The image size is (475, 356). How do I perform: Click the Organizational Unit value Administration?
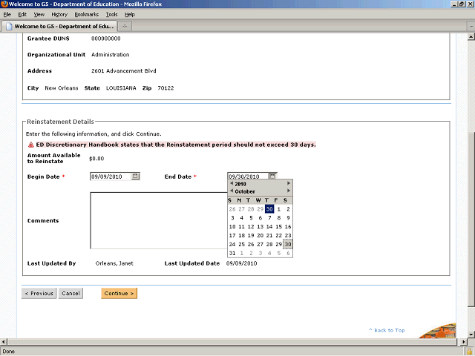pyautogui.click(x=111, y=55)
